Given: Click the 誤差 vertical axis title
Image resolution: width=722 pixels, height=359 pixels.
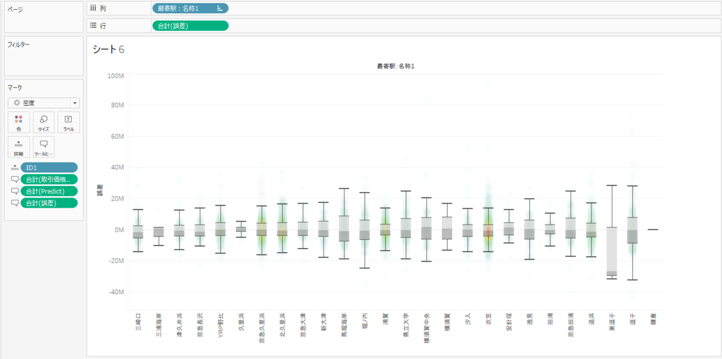Looking at the screenshot, I should click(100, 191).
